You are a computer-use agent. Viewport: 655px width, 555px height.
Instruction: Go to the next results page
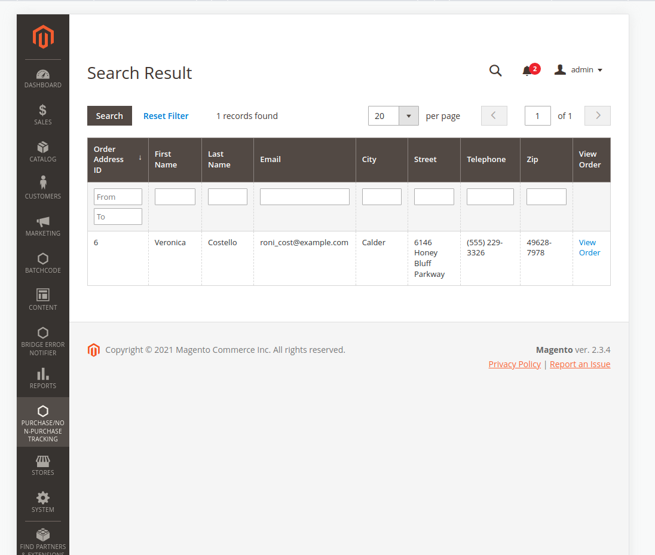tap(597, 116)
